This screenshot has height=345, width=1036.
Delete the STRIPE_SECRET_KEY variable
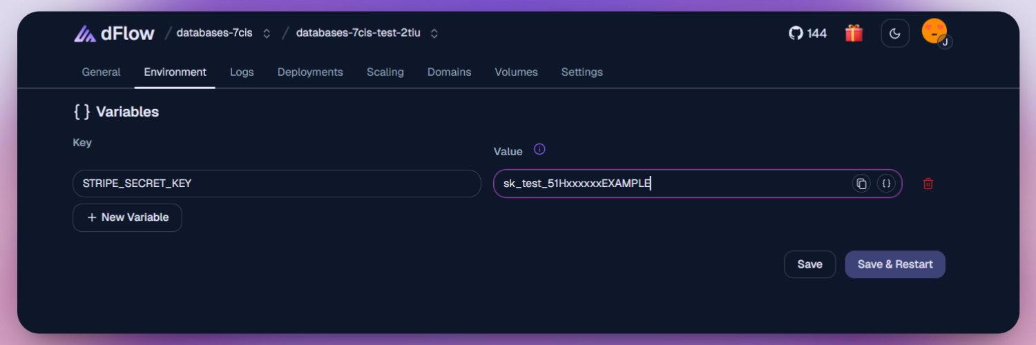(928, 184)
